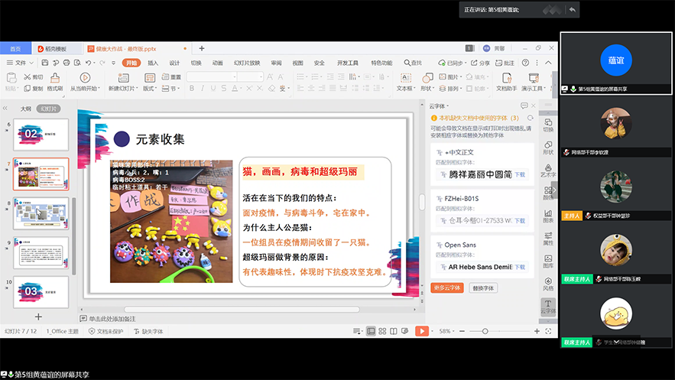Screen dimensions: 675x380
Task: Click the 替换字体 replace font button
Action: click(x=483, y=288)
